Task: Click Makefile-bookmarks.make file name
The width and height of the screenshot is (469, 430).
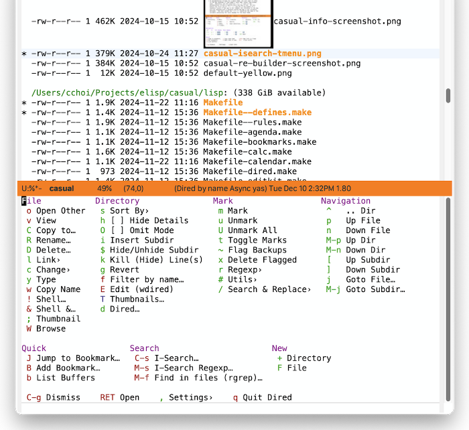Action: (x=260, y=142)
